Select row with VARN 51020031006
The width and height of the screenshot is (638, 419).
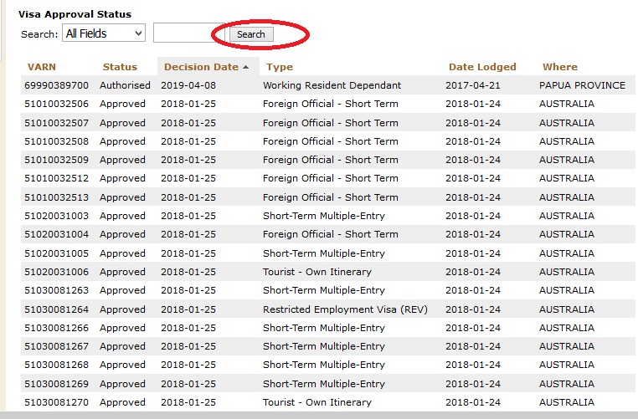tap(58, 272)
